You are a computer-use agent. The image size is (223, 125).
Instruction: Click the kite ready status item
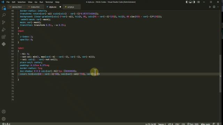(x=206, y=124)
